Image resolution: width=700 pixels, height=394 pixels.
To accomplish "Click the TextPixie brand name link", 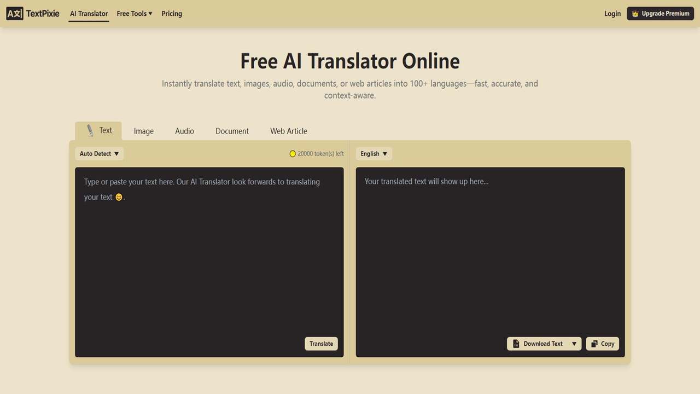I will pos(43,14).
